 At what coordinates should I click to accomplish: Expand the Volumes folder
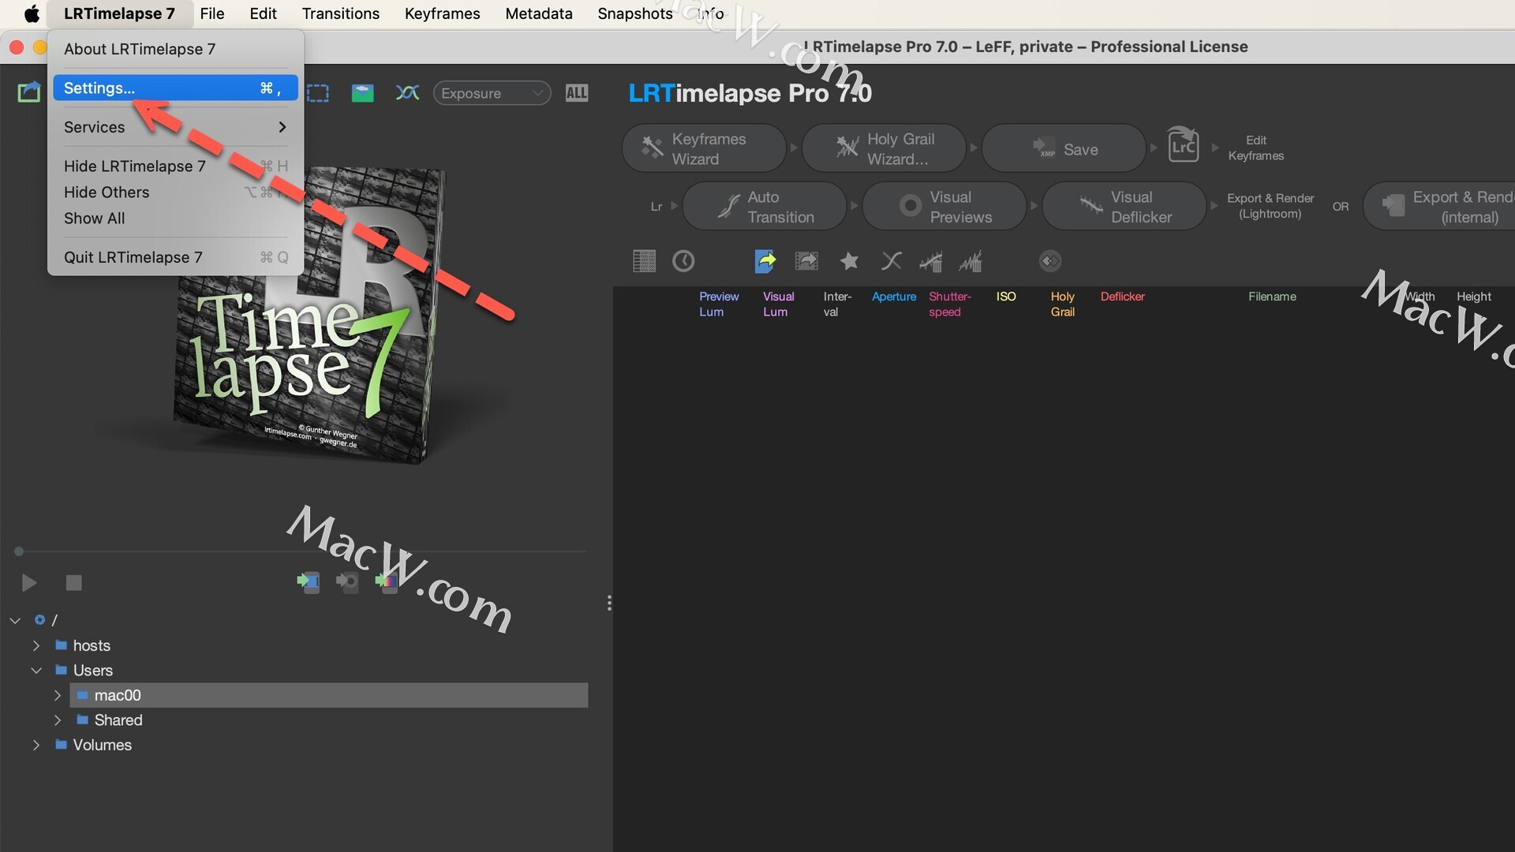(36, 745)
